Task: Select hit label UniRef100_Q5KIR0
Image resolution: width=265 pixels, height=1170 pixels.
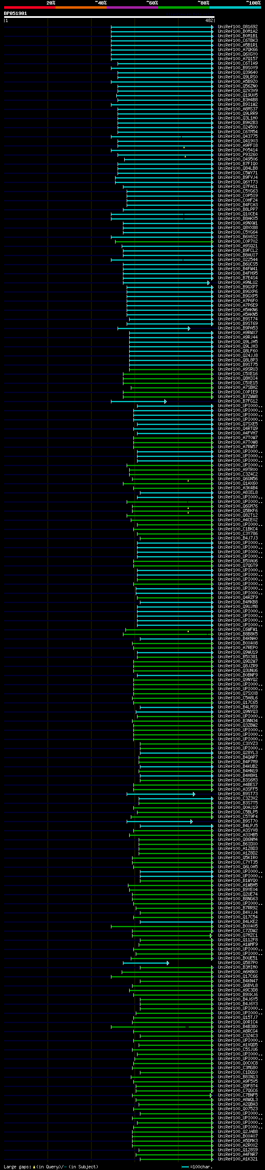Action: coord(237,857)
